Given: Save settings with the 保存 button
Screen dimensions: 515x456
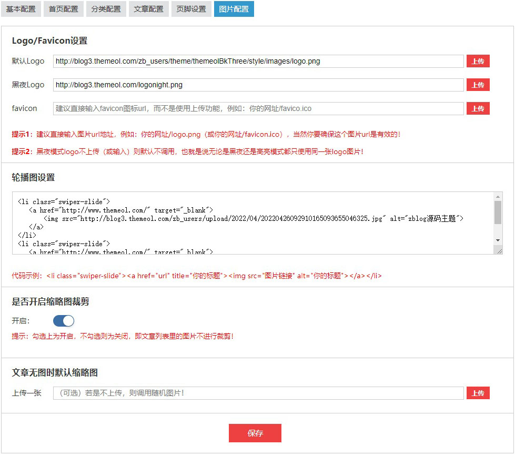Looking at the screenshot, I should (255, 433).
